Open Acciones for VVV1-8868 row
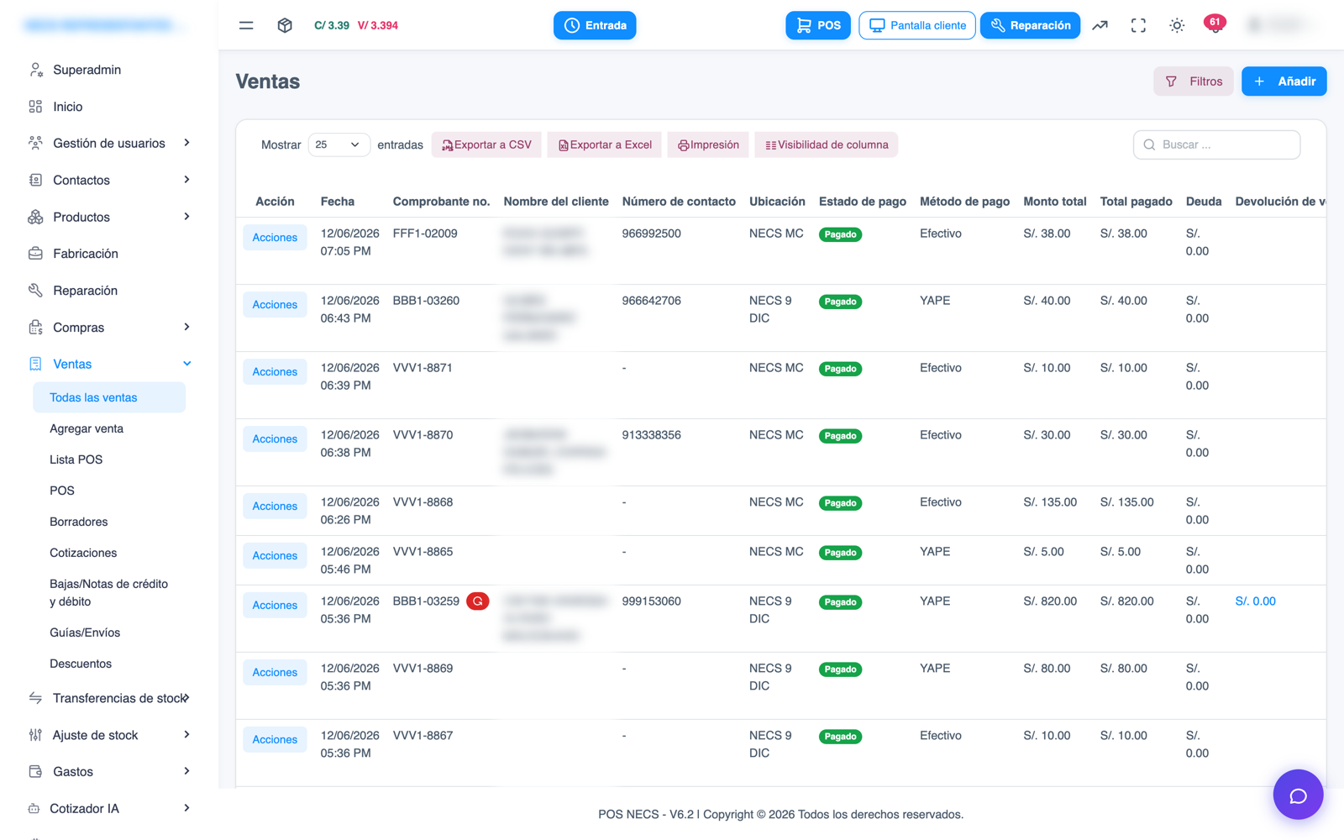Image resolution: width=1344 pixels, height=840 pixels. (275, 507)
